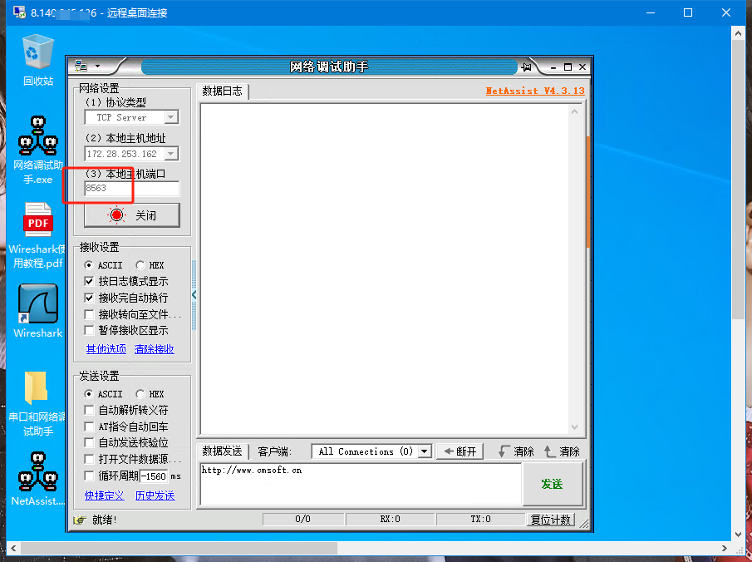
Task: Click the green 发送 button
Action: [552, 484]
